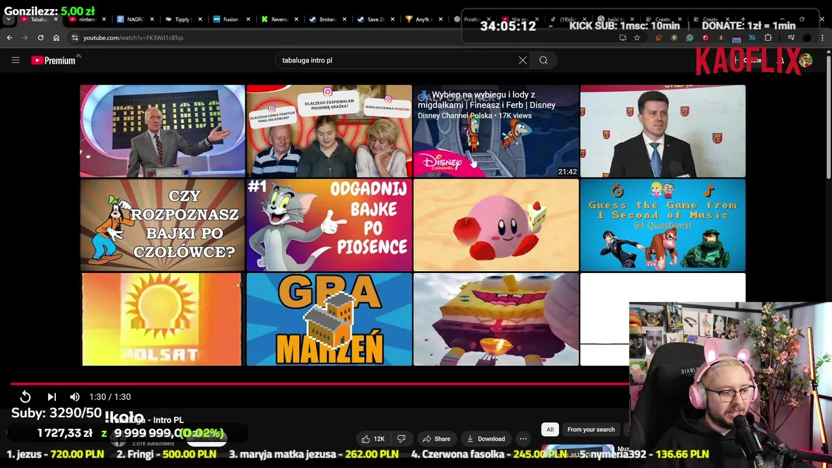Open the man in suit press thumbnail
The height and width of the screenshot is (468, 832).
[x=662, y=131]
